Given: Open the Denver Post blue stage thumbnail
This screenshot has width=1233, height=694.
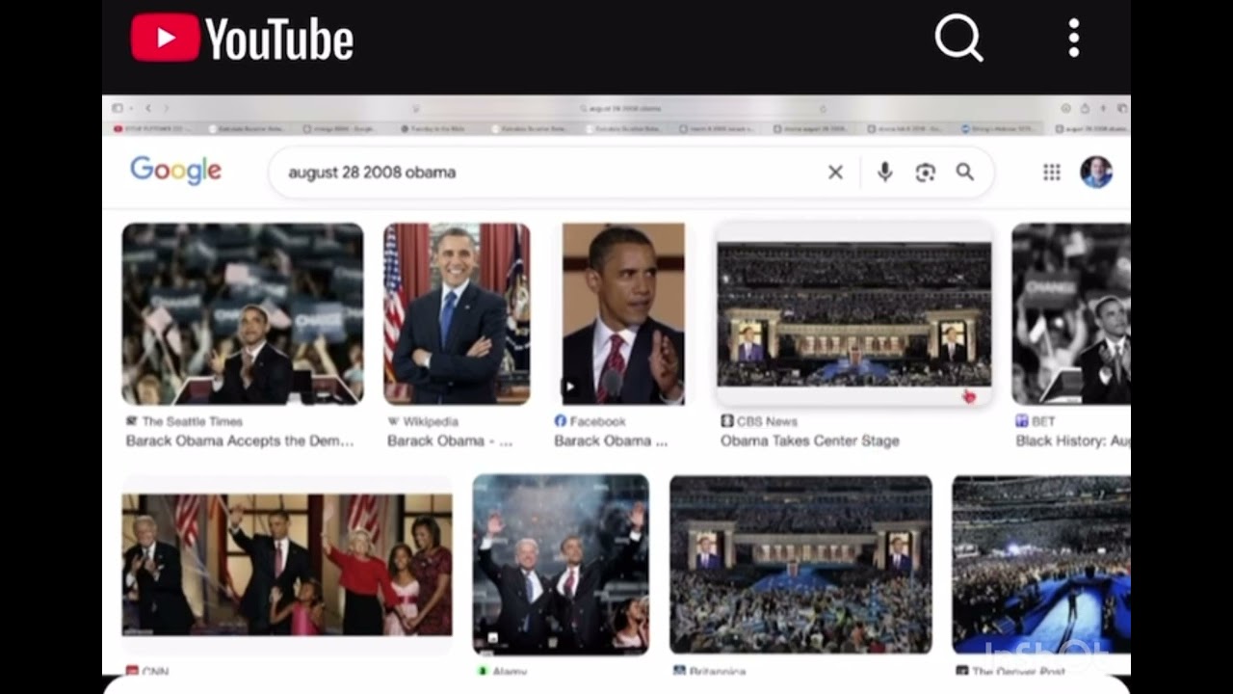Looking at the screenshot, I should click(x=1041, y=564).
